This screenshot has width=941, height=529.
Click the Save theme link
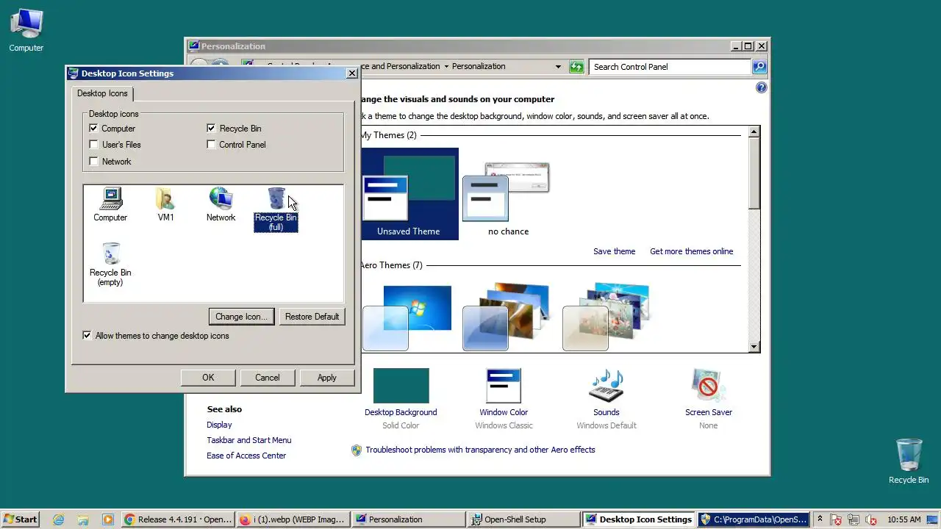614,251
